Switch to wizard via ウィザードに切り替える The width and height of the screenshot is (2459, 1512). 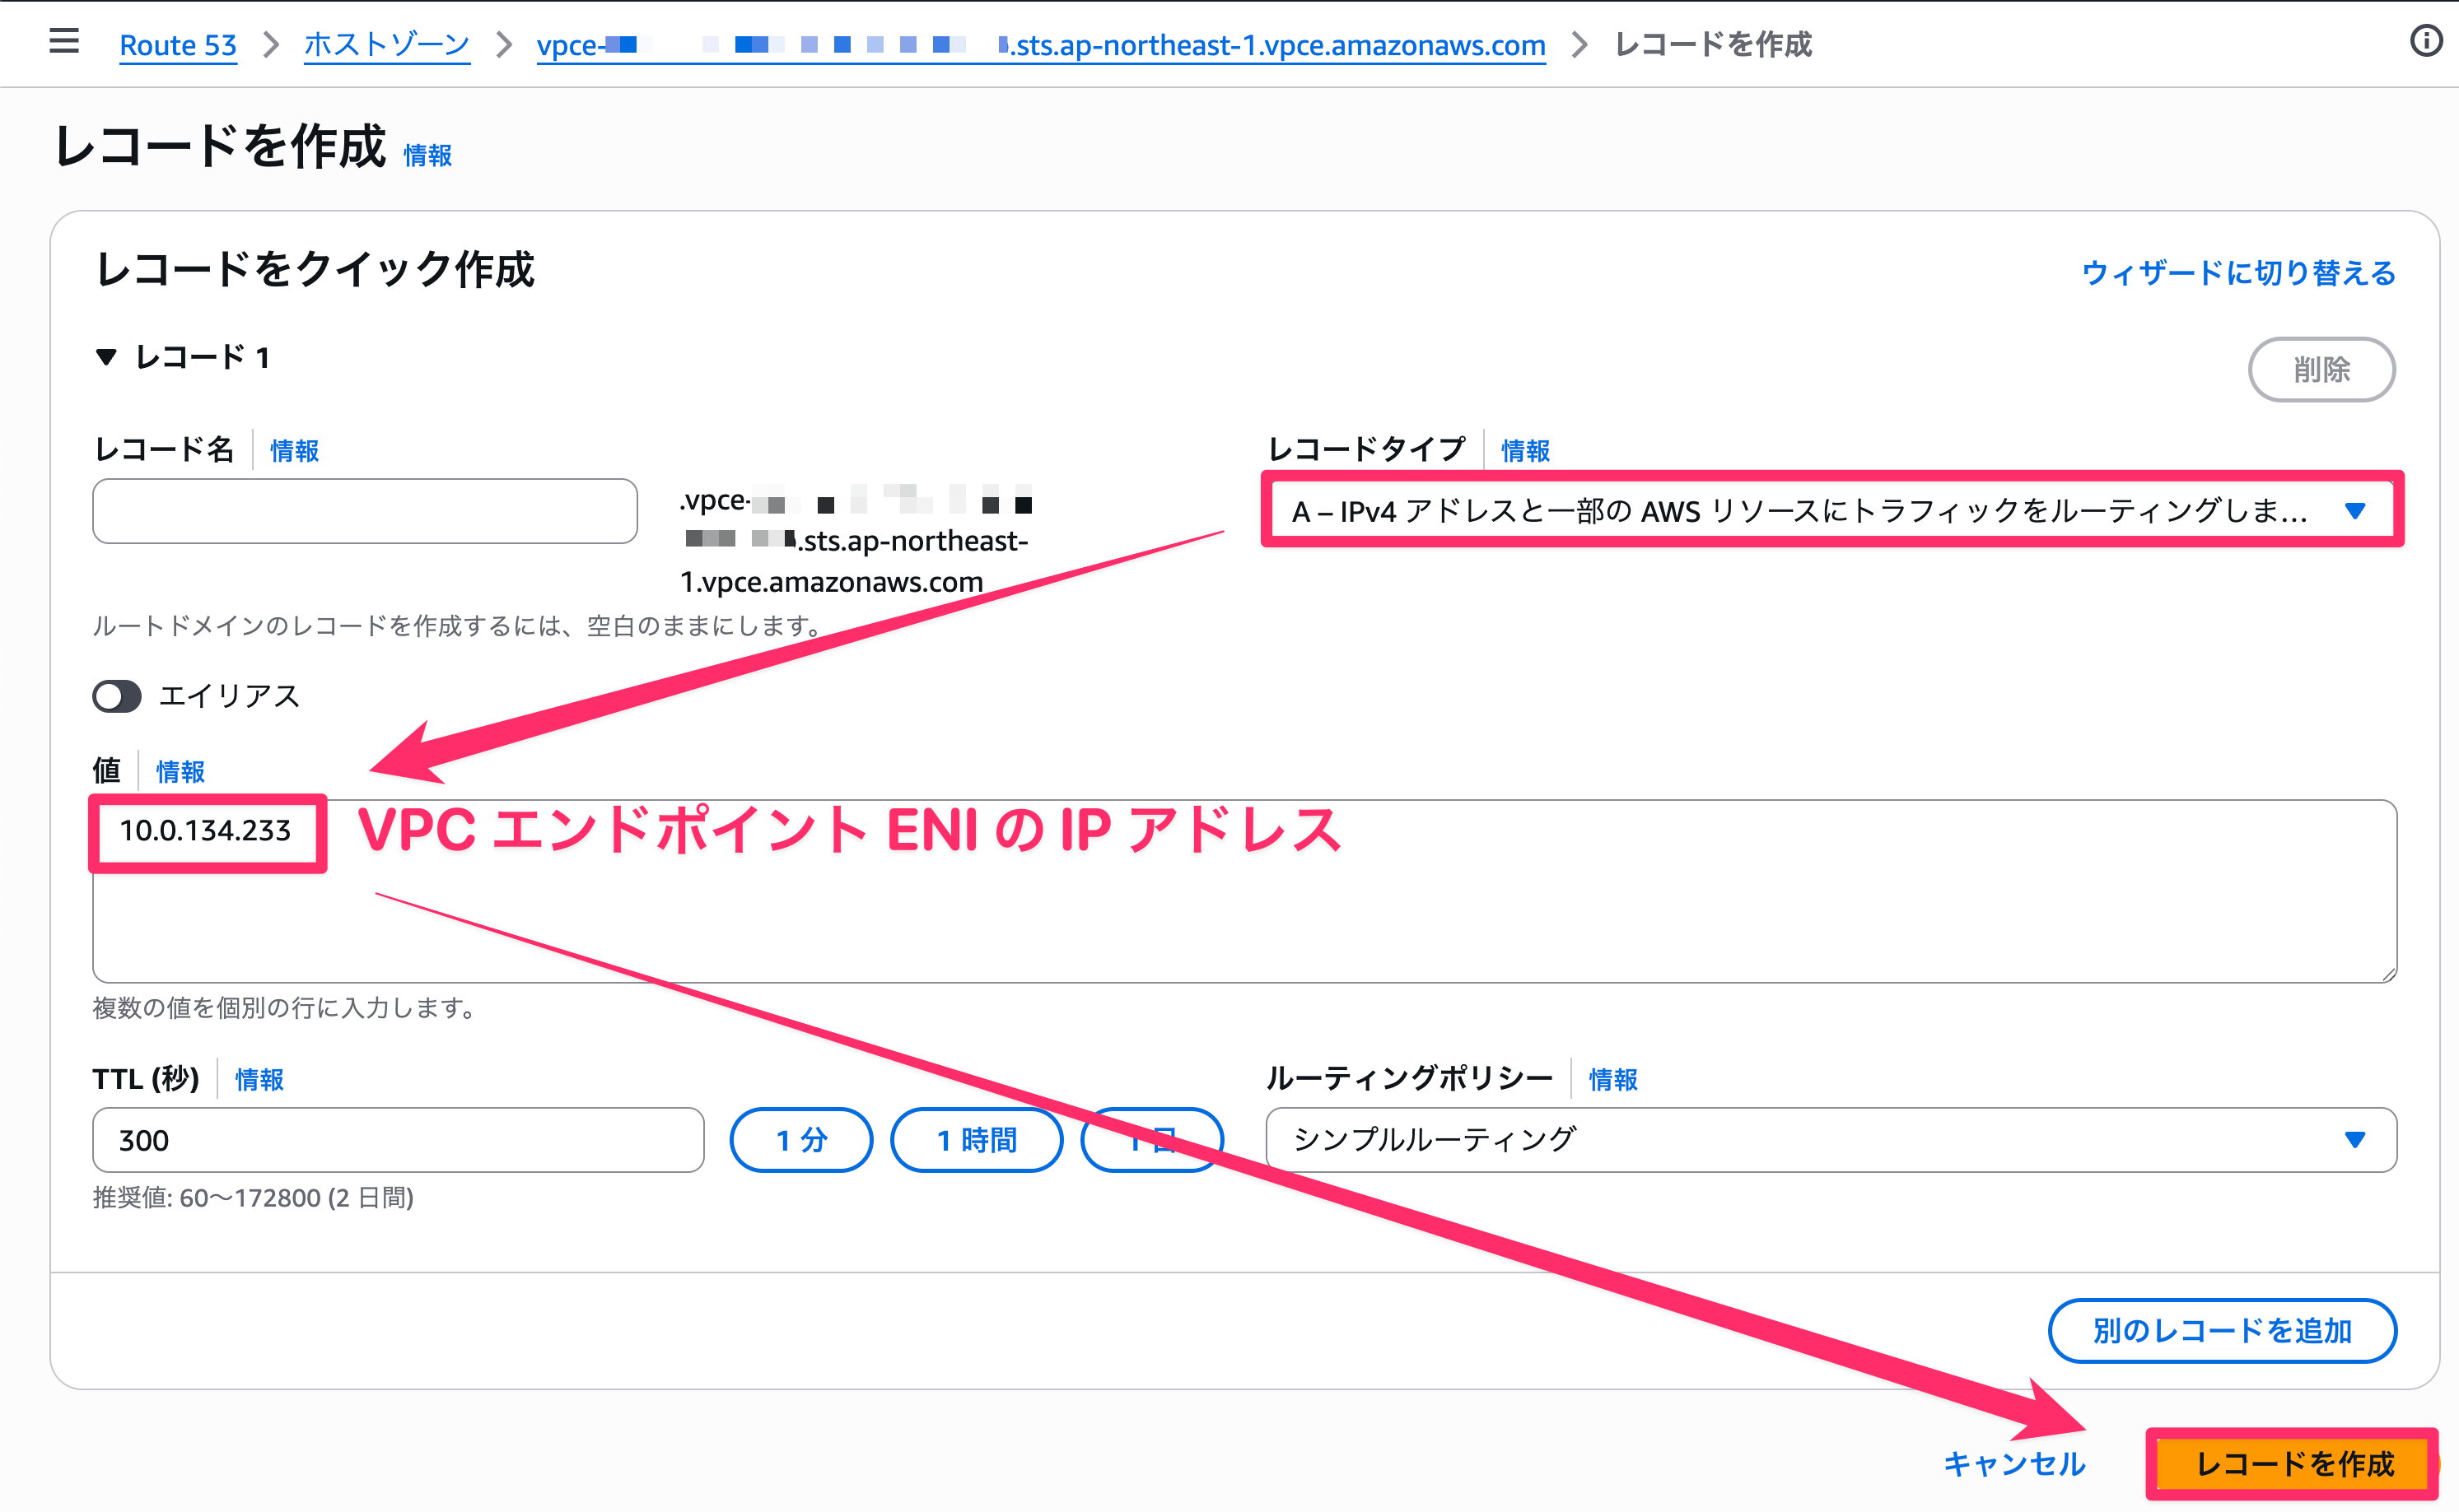point(2238,273)
